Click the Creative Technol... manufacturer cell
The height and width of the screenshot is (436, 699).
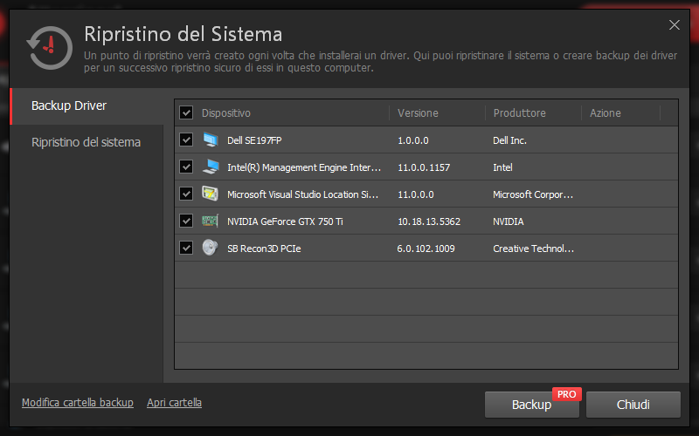533,249
